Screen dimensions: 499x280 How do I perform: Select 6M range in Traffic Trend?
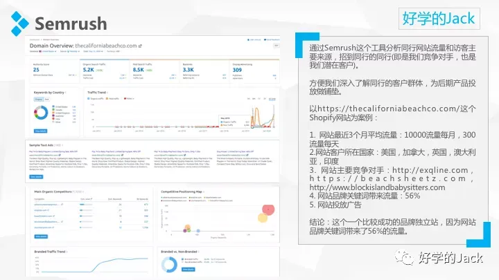(x=254, y=99)
